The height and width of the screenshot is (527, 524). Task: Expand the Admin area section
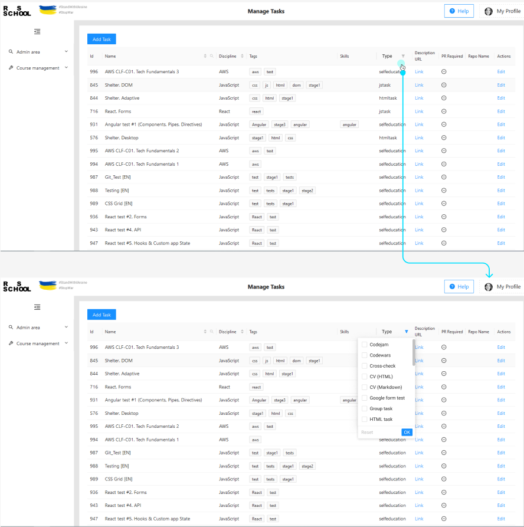pos(65,51)
